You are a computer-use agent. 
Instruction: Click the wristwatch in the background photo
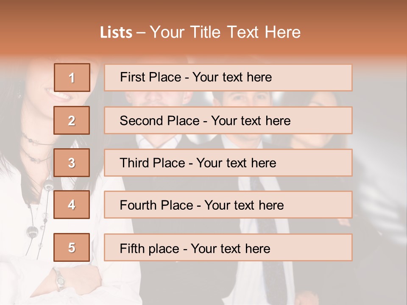(x=60, y=280)
